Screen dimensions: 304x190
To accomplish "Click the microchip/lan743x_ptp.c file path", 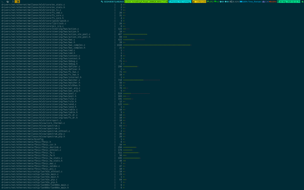I will [x=29, y=179].
